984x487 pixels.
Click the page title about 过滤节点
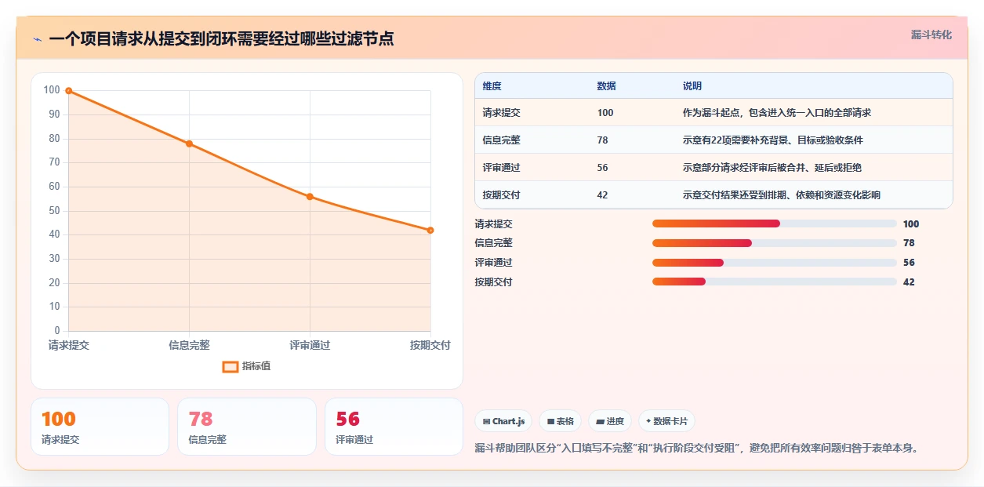point(221,38)
